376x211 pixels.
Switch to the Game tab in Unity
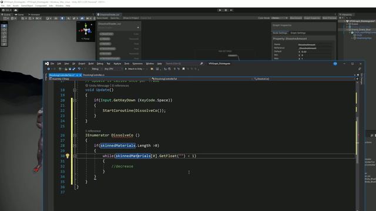[19, 15]
